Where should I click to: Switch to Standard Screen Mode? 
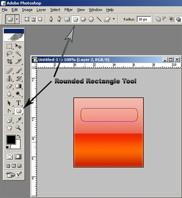pos(8,166)
